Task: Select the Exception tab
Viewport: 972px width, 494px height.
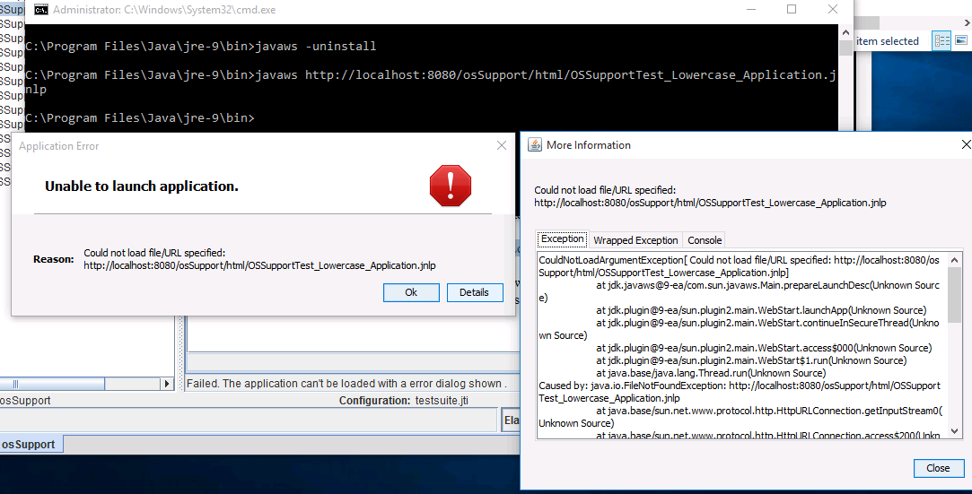Action: click(x=562, y=239)
